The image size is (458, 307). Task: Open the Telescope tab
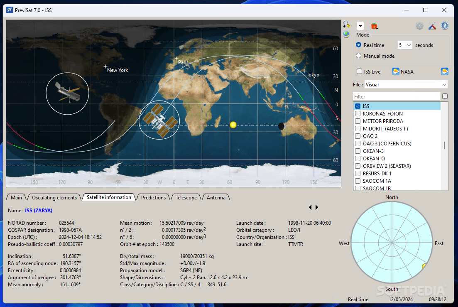(x=186, y=197)
